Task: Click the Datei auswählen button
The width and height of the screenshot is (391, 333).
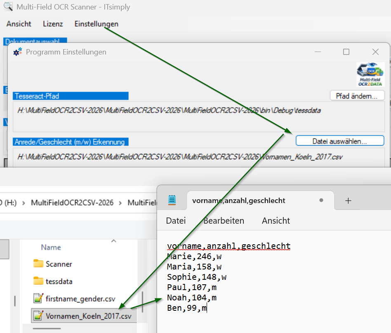Action: (339, 141)
